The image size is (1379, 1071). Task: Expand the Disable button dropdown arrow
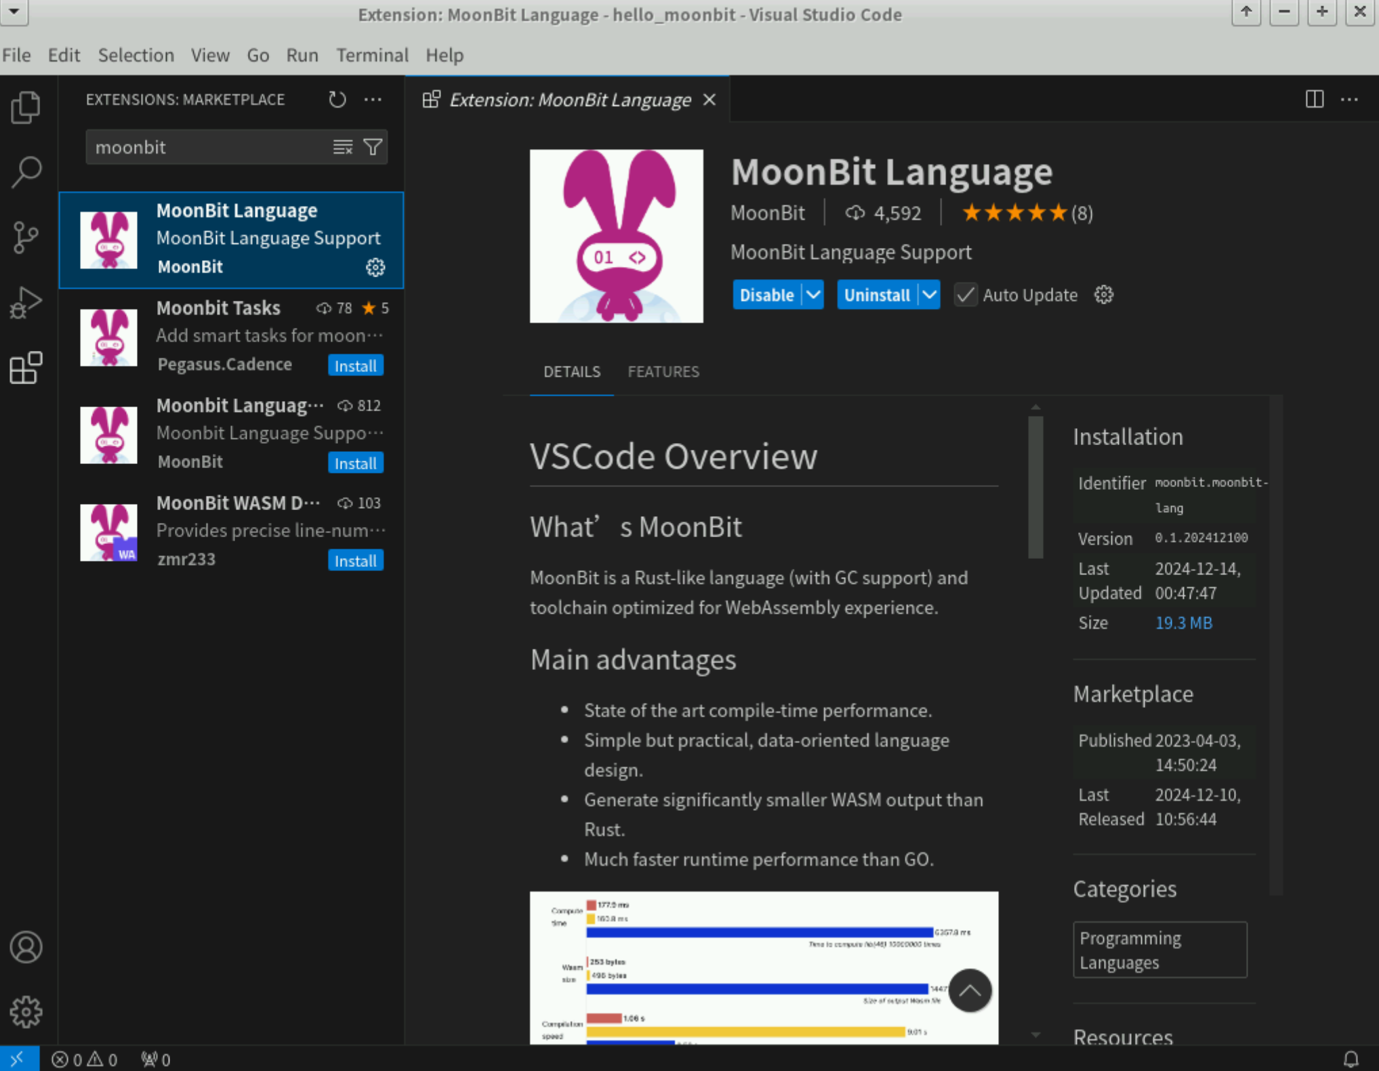click(812, 295)
